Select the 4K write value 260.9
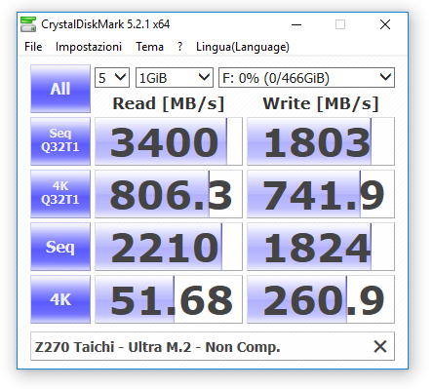Image resolution: width=433 pixels, height=389 pixels. click(x=321, y=299)
